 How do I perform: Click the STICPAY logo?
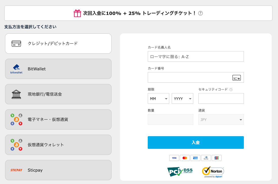16,170
